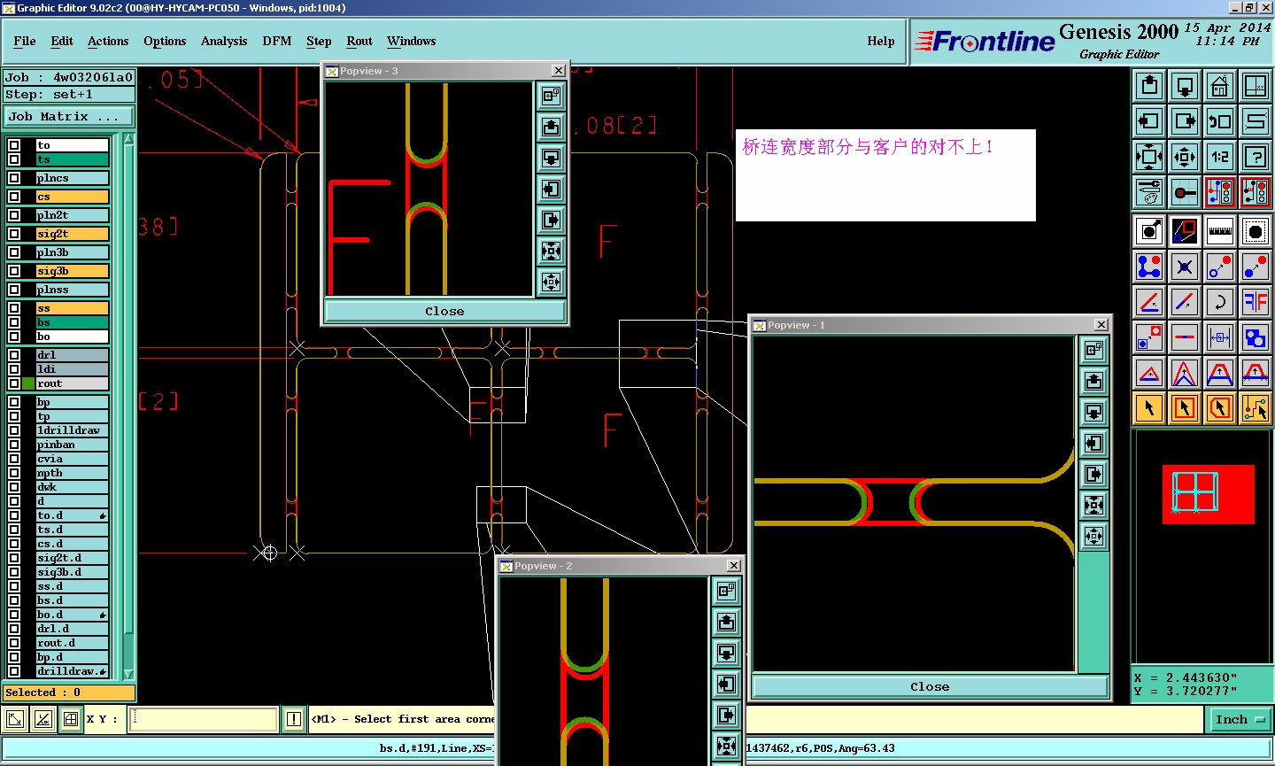This screenshot has width=1275, height=766.
Task: Select the 'pln2t' layer name
Action: point(73,215)
